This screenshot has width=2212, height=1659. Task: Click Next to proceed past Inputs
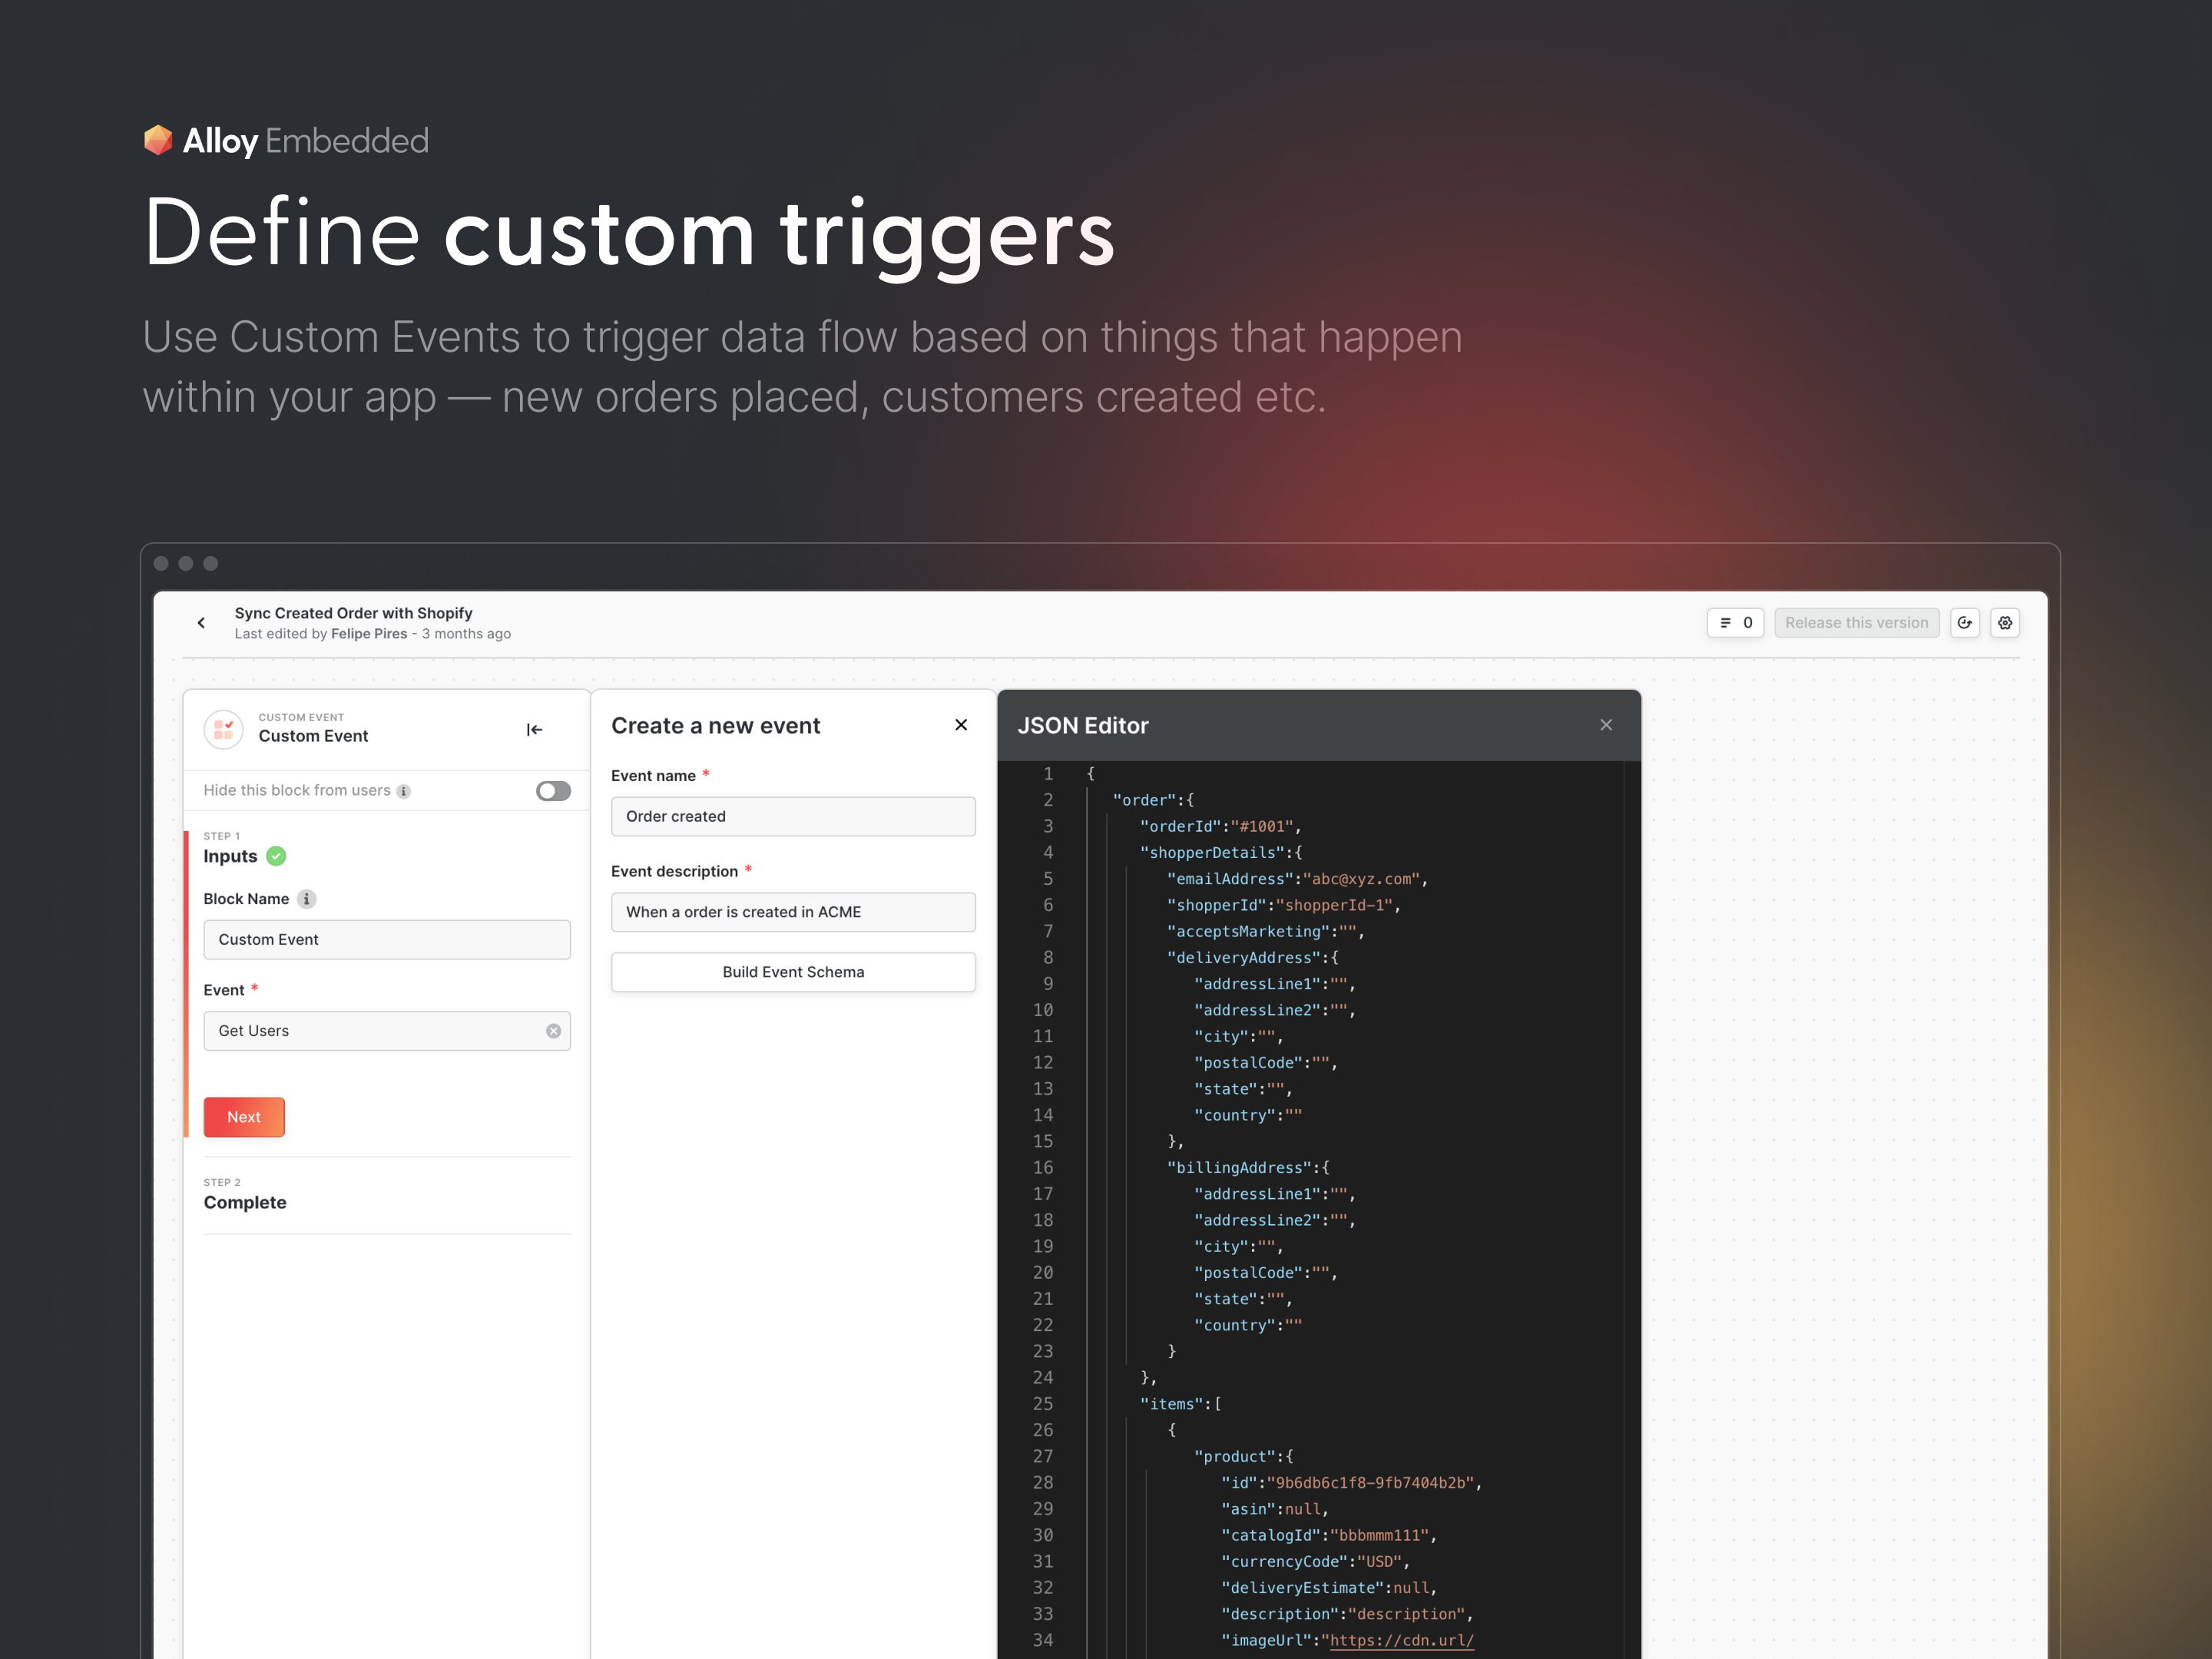coord(243,1116)
